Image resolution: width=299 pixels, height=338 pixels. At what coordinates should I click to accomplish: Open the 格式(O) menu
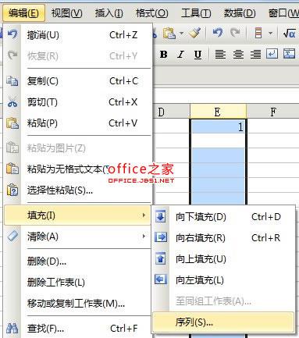pyautogui.click(x=152, y=12)
